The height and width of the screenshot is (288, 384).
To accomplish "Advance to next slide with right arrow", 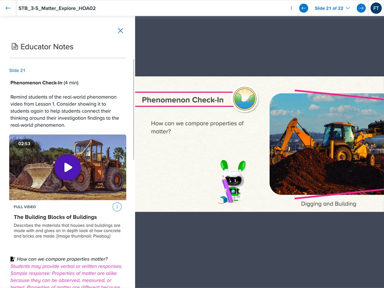I will tap(361, 8).
